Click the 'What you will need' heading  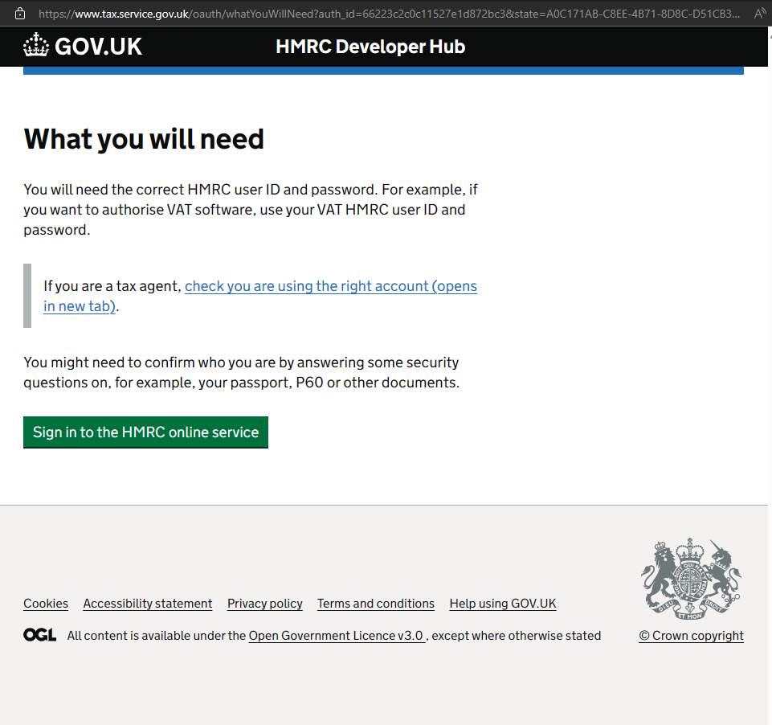(144, 138)
